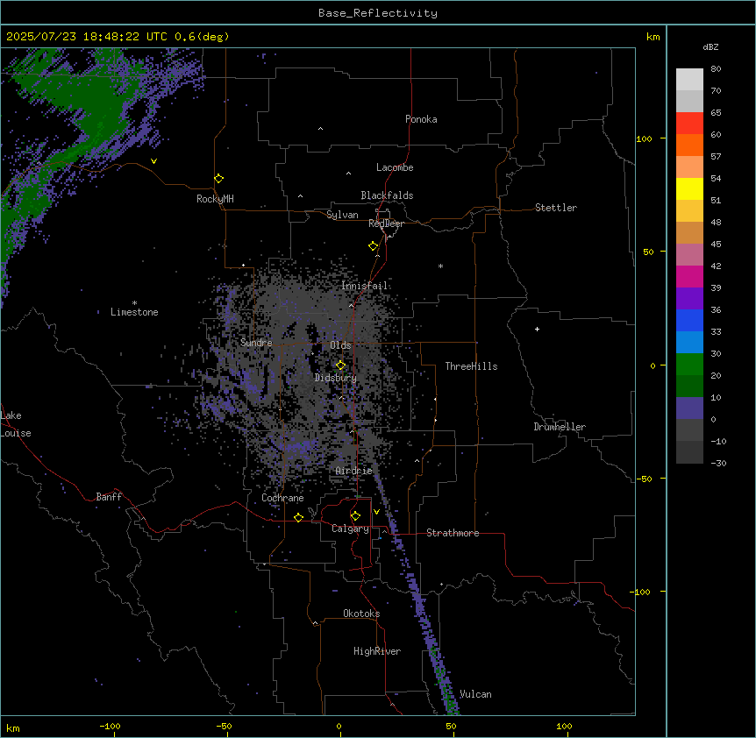Click the Limestone label

pos(134,312)
